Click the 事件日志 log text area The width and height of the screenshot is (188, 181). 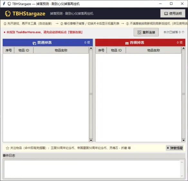[92, 169]
